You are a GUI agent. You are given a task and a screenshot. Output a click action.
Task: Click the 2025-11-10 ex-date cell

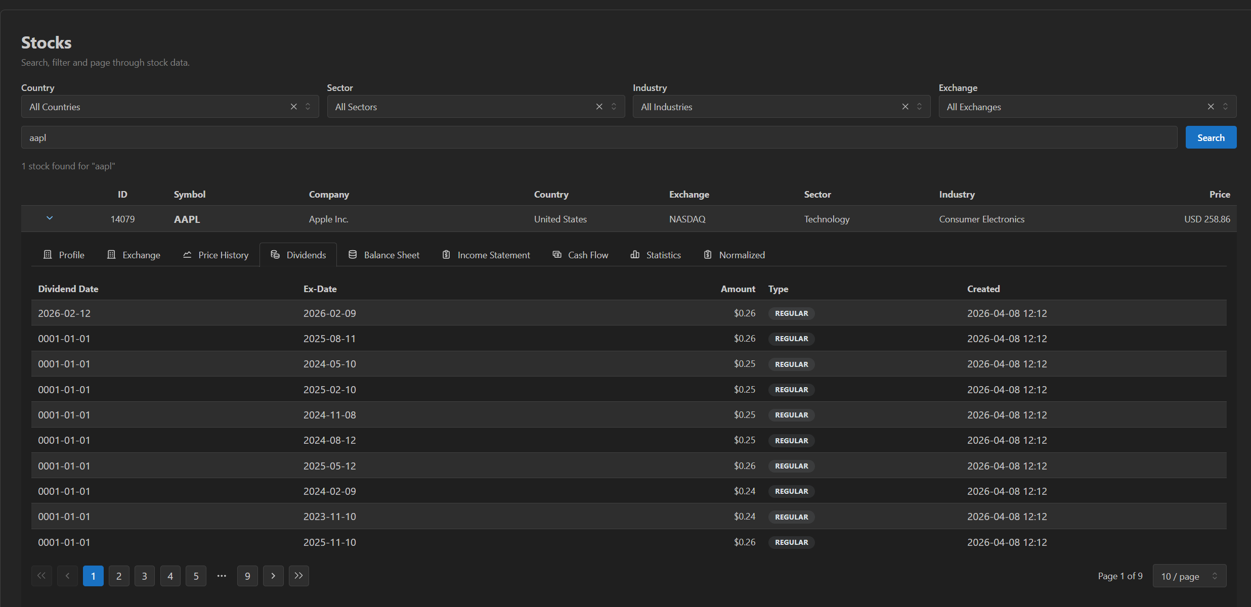(330, 542)
